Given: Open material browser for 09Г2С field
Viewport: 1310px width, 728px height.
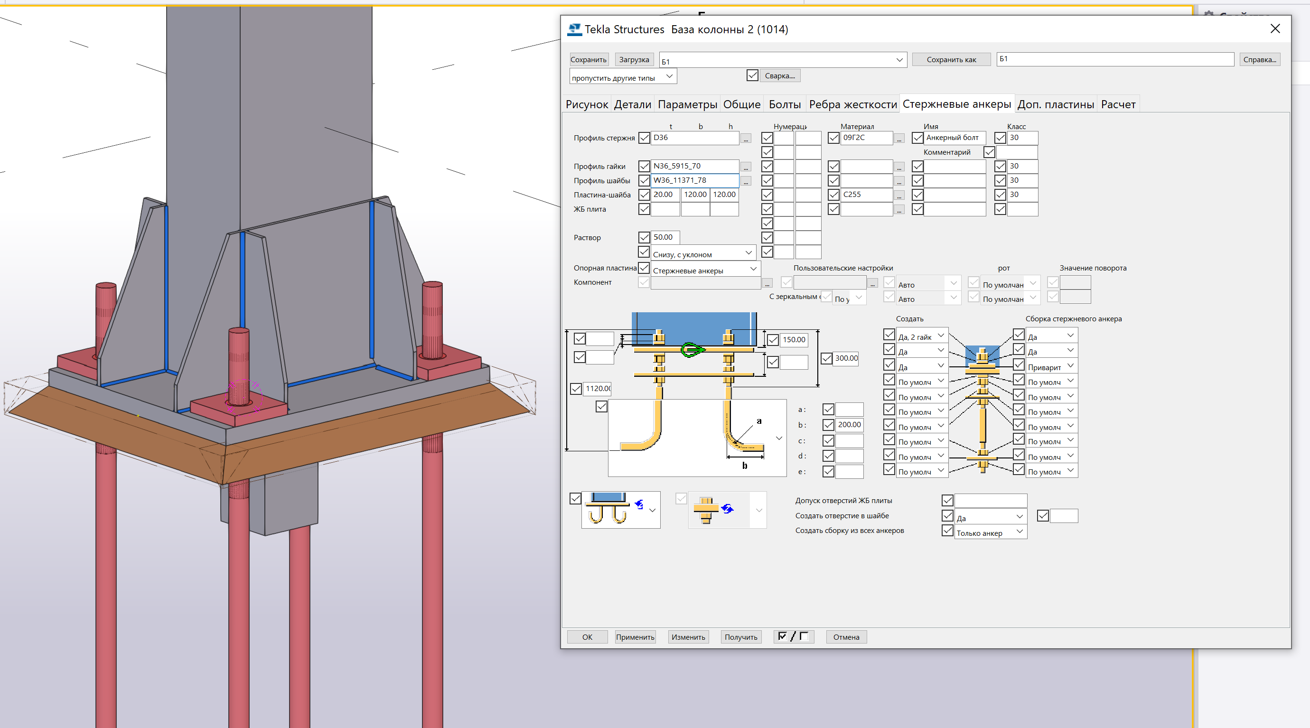Looking at the screenshot, I should [x=898, y=139].
